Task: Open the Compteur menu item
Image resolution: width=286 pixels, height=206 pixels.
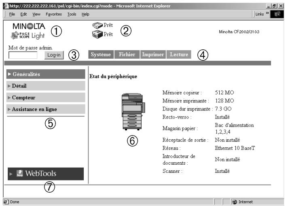Action: (46, 98)
